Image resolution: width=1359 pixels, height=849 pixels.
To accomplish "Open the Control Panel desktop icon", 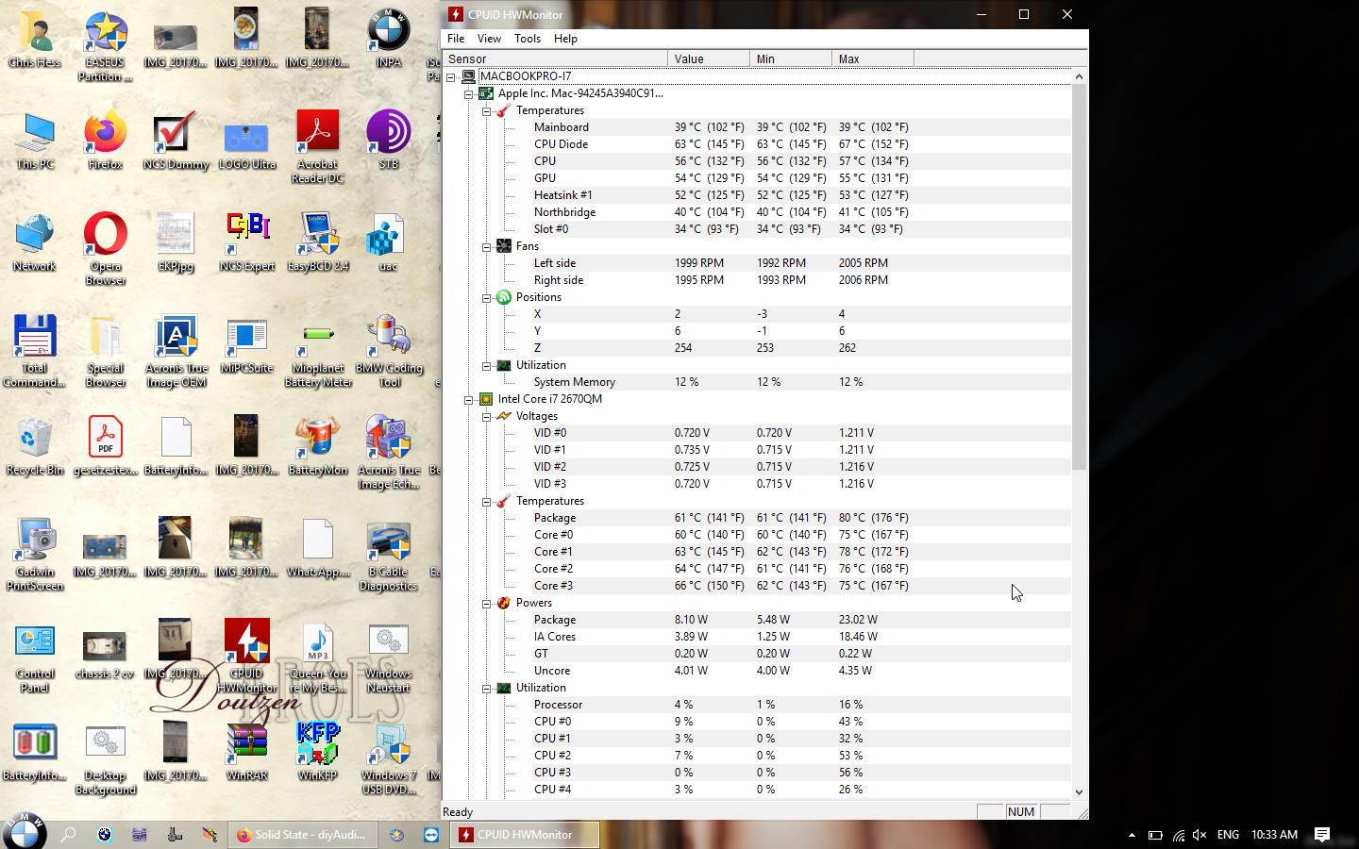I will [x=34, y=657].
